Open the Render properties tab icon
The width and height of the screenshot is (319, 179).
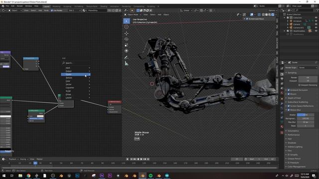282,74
